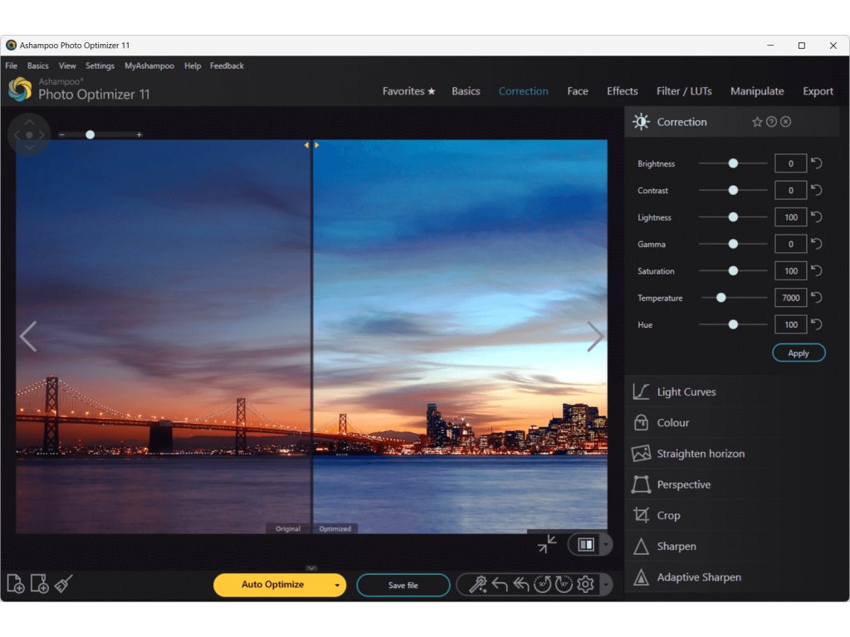Add Correction to favorites with the star

pos(757,122)
